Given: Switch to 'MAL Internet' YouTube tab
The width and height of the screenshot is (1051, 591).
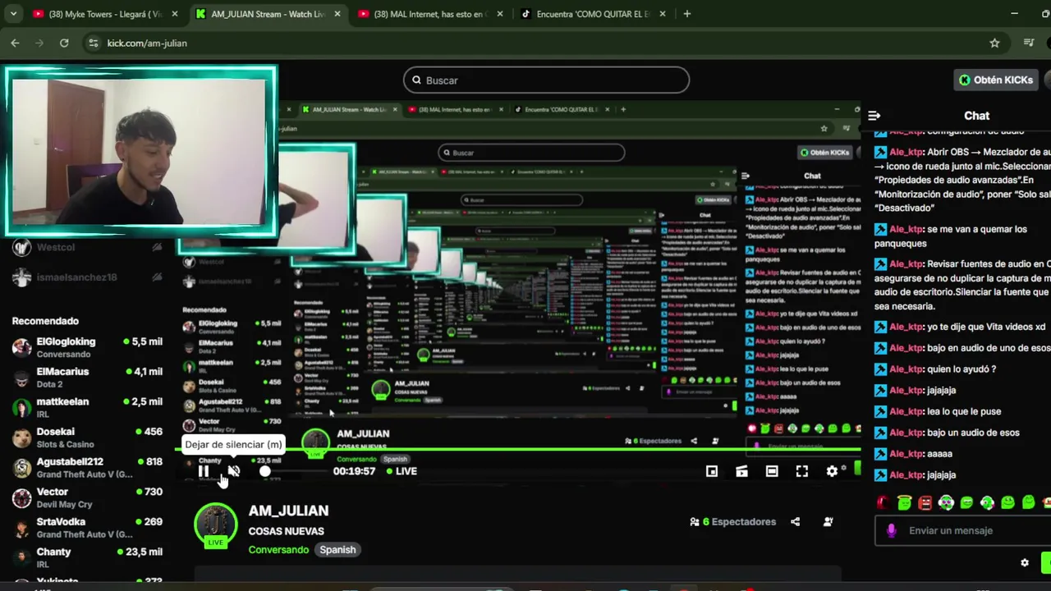Looking at the screenshot, I should point(429,14).
